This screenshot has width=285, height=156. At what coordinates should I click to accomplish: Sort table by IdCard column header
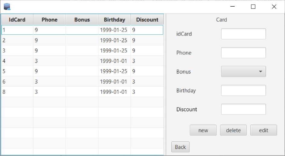[x=17, y=20]
